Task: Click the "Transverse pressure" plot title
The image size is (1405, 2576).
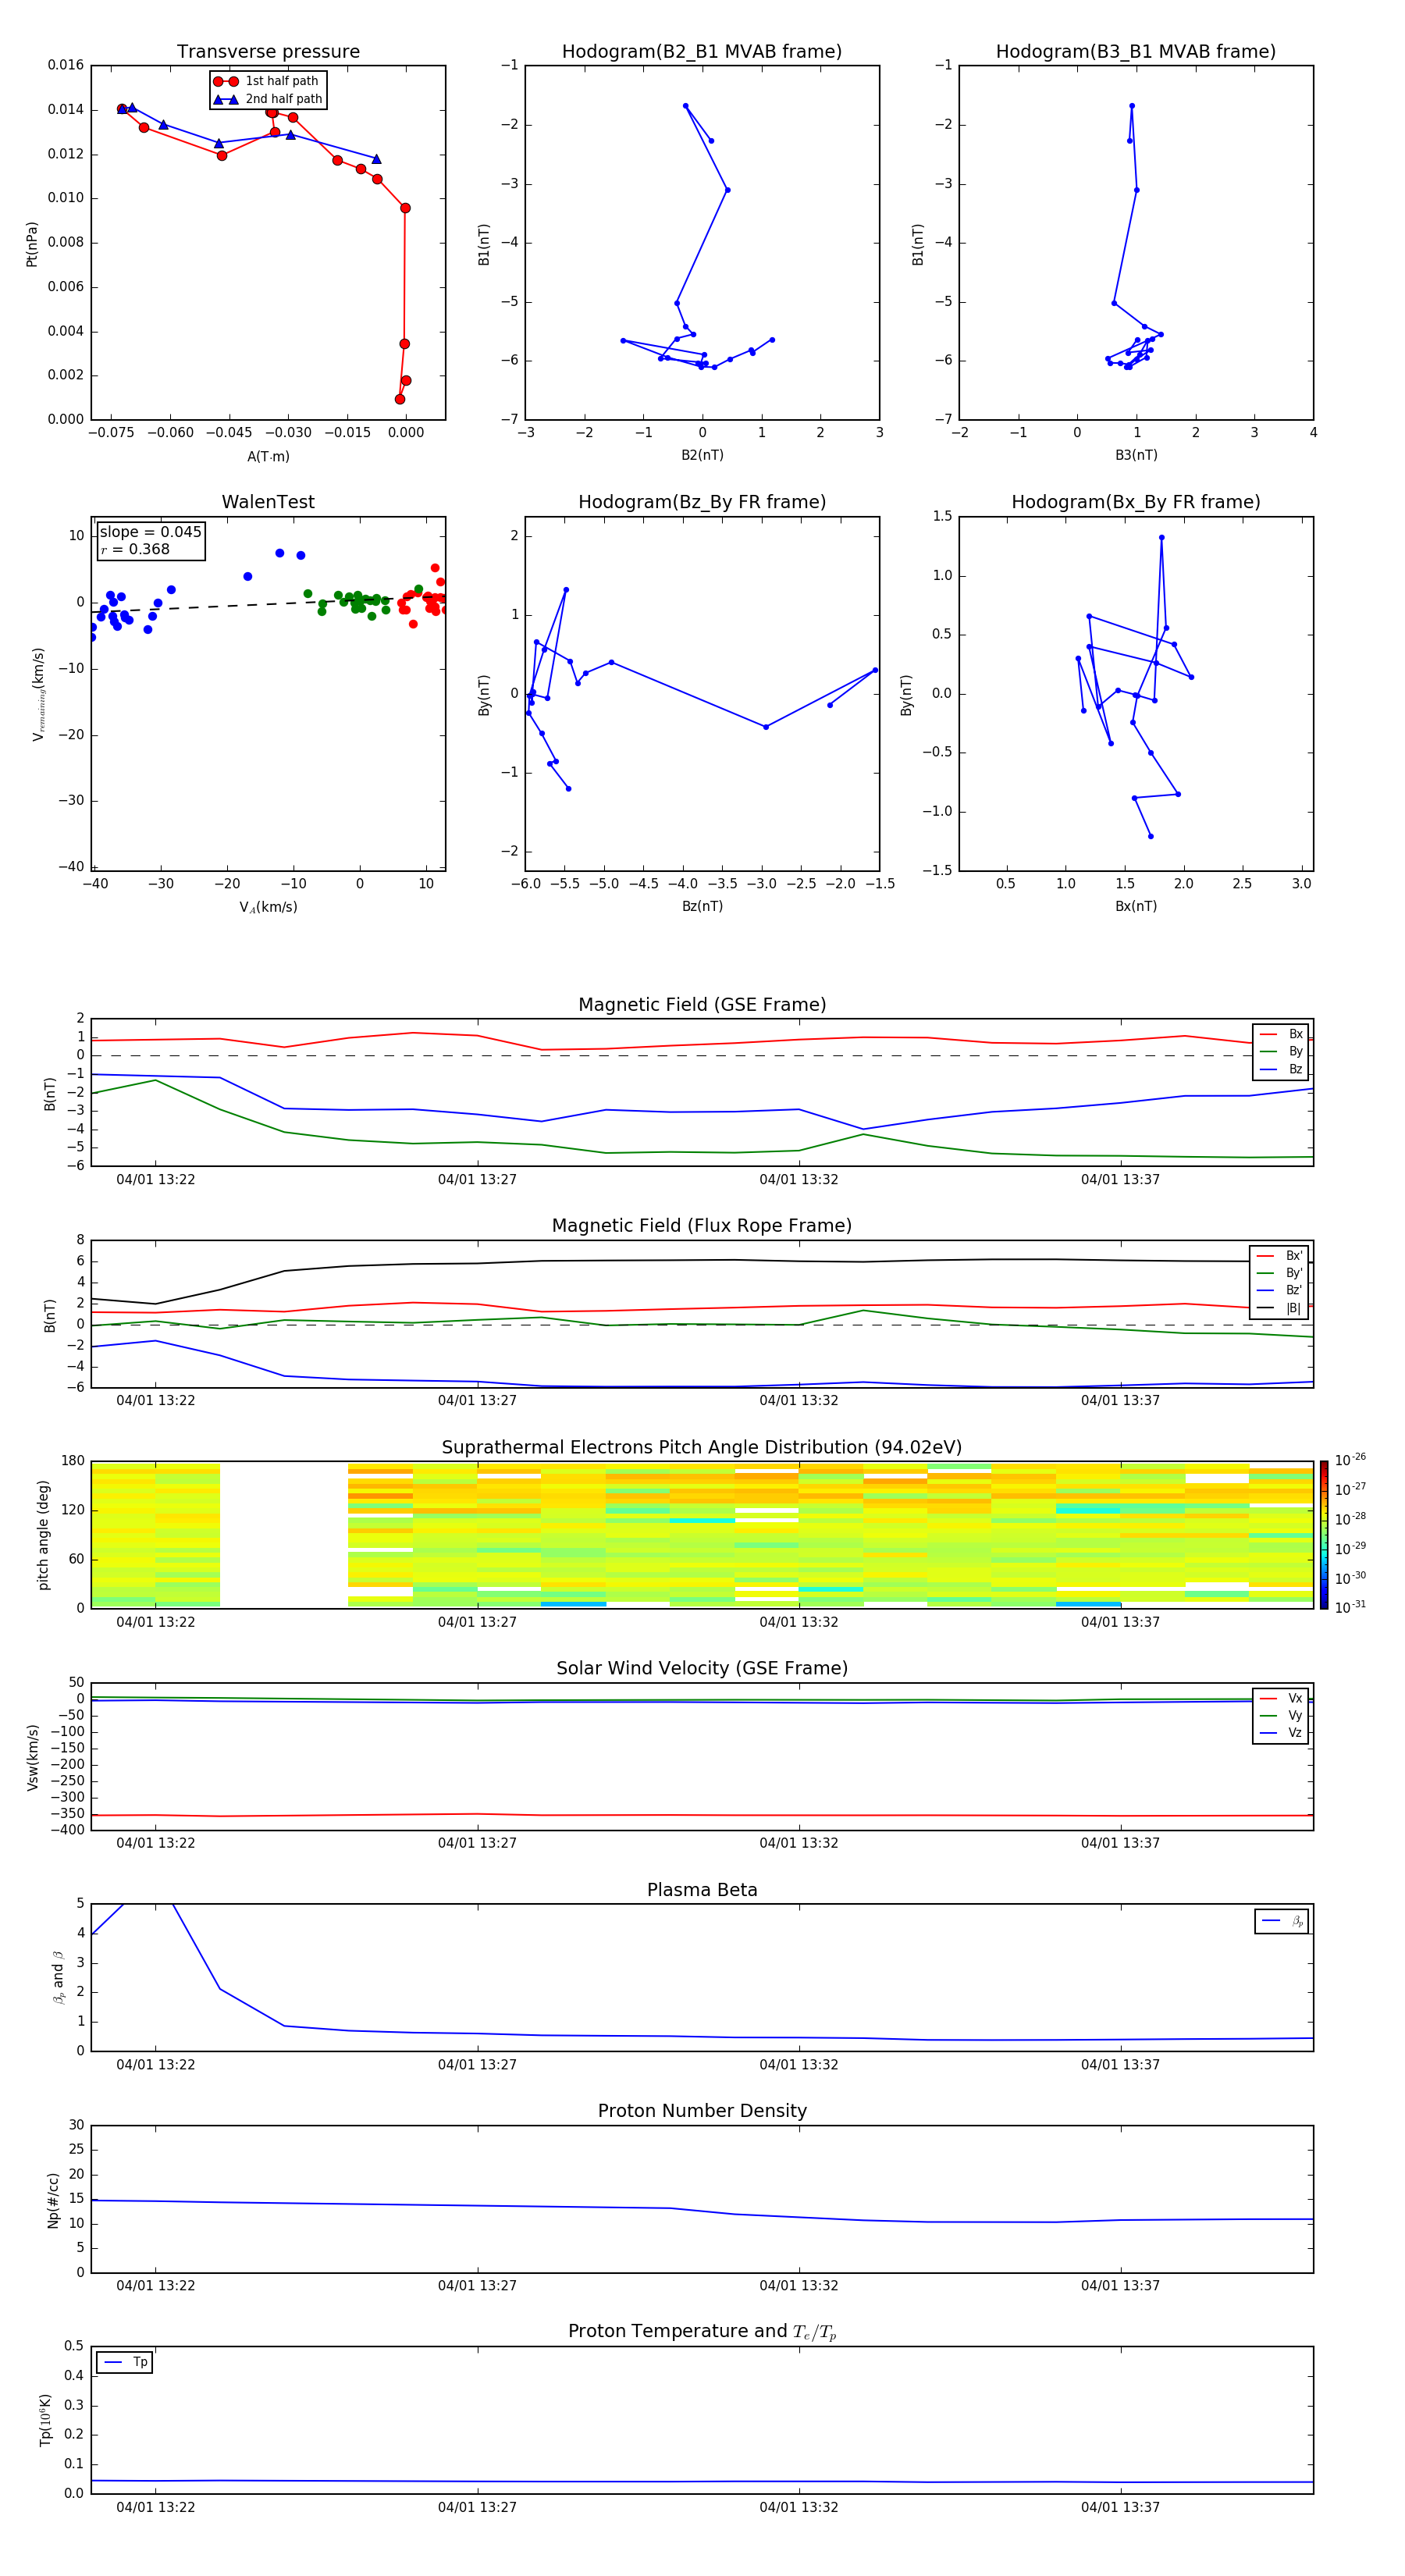Action: coord(268,52)
